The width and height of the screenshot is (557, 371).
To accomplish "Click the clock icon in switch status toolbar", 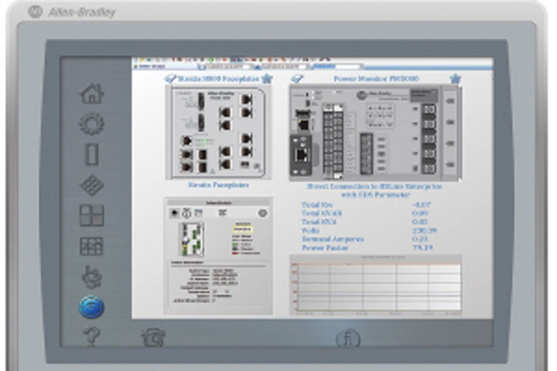I will (186, 213).
